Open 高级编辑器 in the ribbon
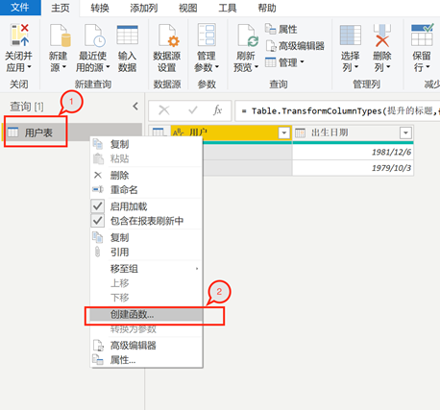This screenshot has width=440, height=410. (295, 46)
